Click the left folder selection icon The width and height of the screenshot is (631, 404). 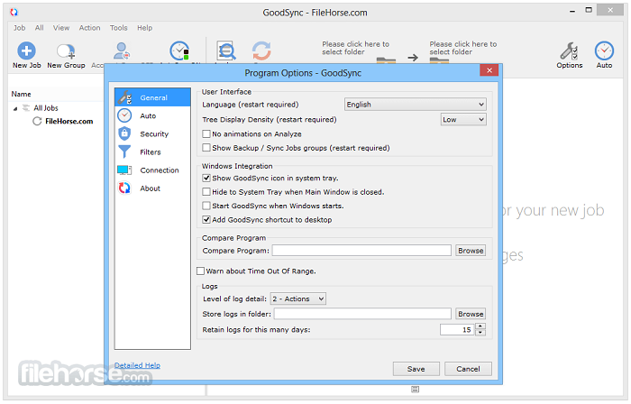[x=386, y=60]
